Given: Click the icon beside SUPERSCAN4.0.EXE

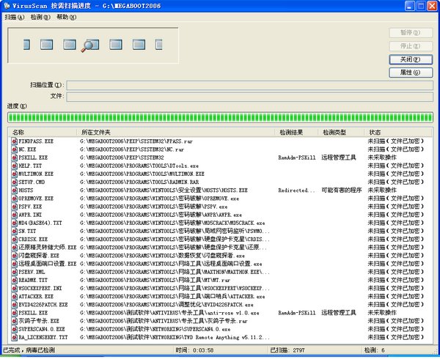Looking at the screenshot, I should coord(14,329).
